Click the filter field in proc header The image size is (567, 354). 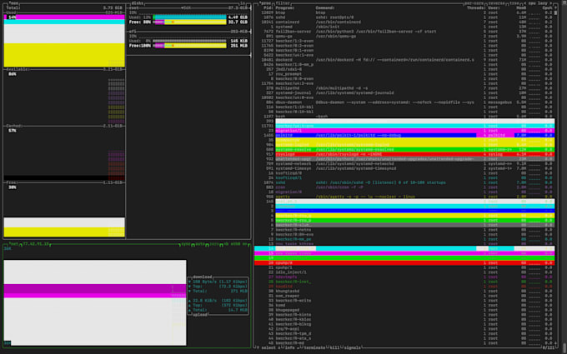pyautogui.click(x=283, y=2)
